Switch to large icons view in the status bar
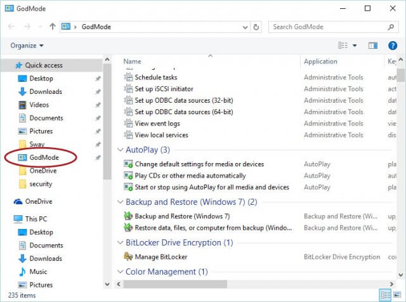The height and width of the screenshot is (302, 406). click(397, 295)
